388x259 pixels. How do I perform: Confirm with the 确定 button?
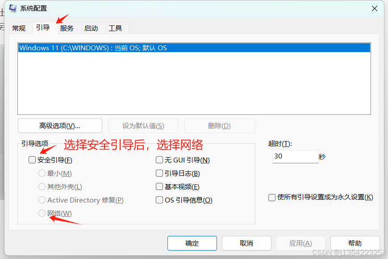pos(192,243)
